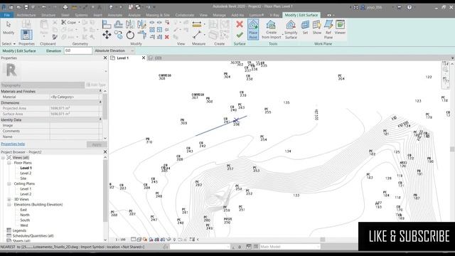Select the Align tool in Modify panel

coord(107,24)
